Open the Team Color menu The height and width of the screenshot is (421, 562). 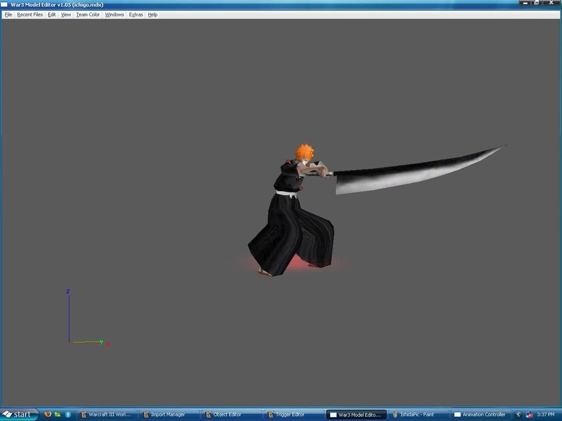click(x=88, y=15)
